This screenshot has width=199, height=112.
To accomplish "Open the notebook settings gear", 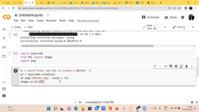I will click(183, 17).
